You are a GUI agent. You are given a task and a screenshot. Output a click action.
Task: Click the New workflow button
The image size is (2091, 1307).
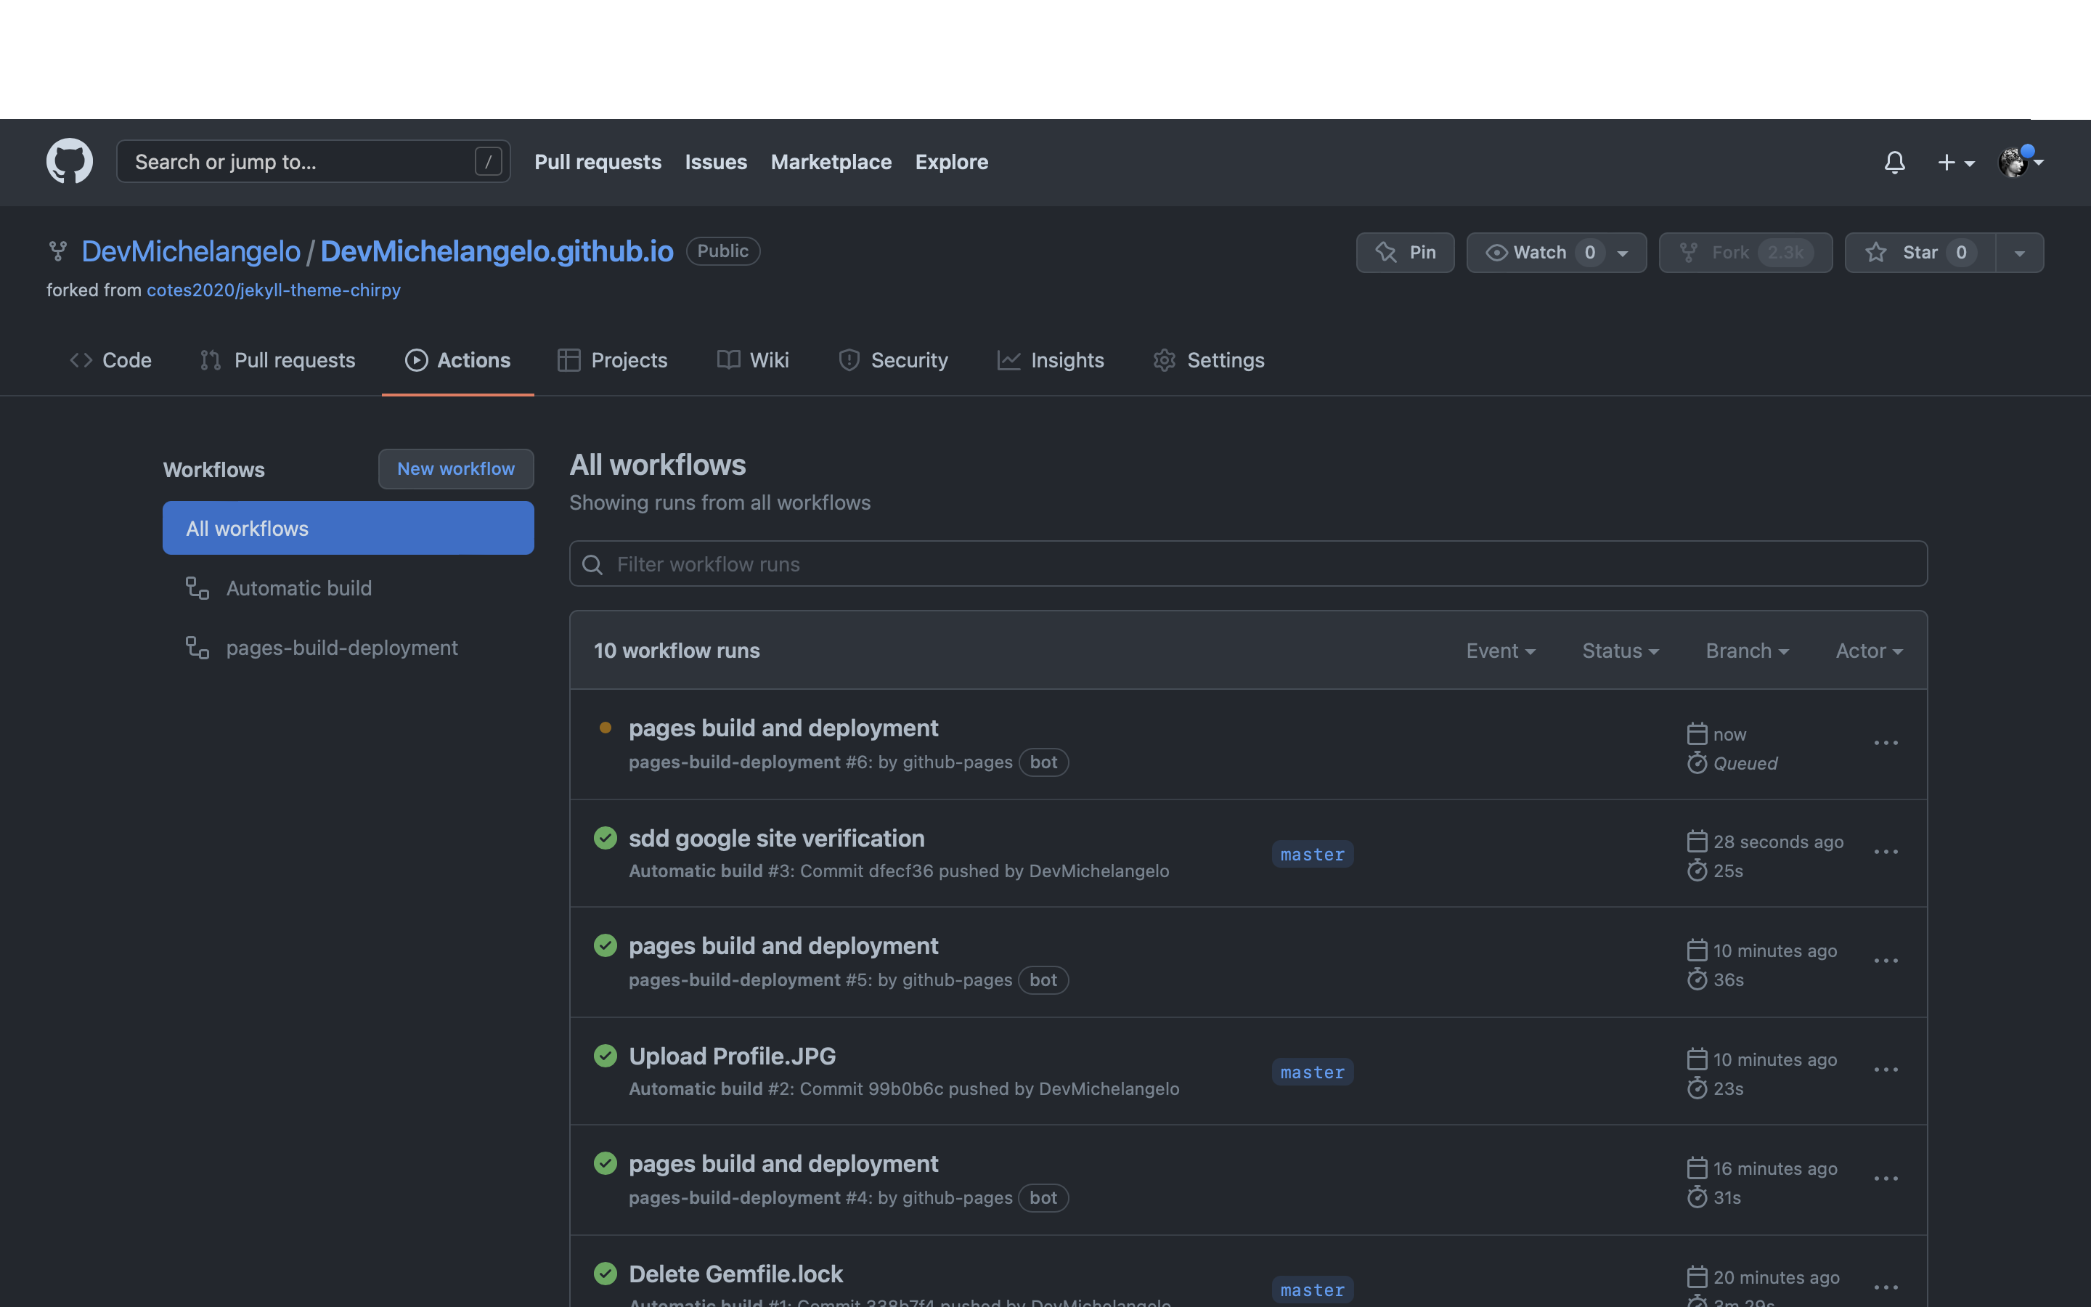click(455, 468)
